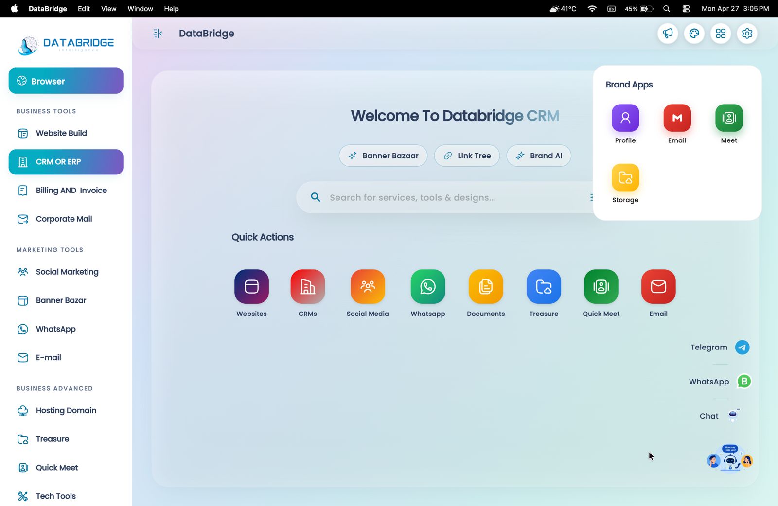
Task: Start Quick Meet quick action
Action: click(x=601, y=286)
